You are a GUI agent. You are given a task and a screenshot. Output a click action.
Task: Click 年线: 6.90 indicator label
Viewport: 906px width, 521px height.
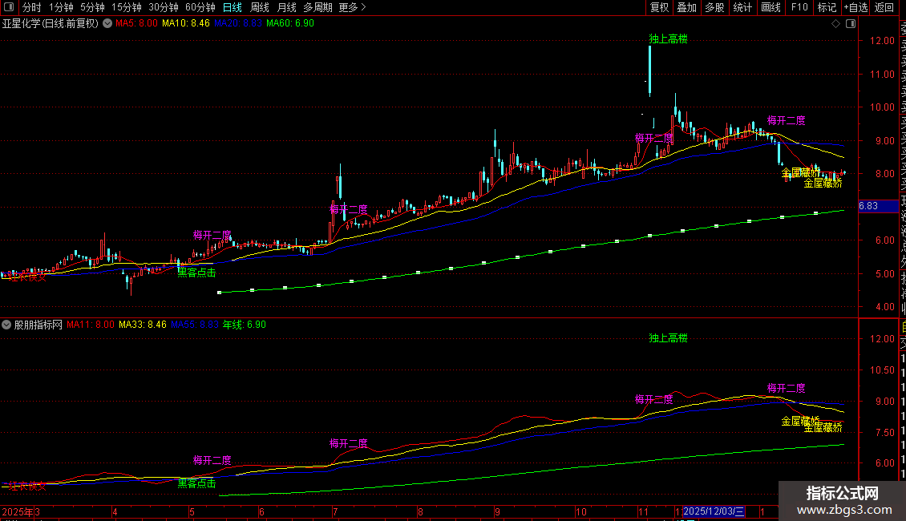245,325
